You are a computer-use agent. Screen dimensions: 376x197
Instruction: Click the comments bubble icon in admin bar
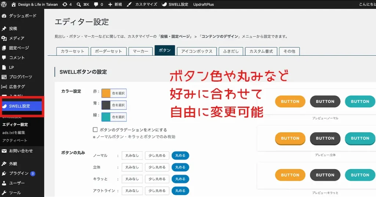coord(96,4)
